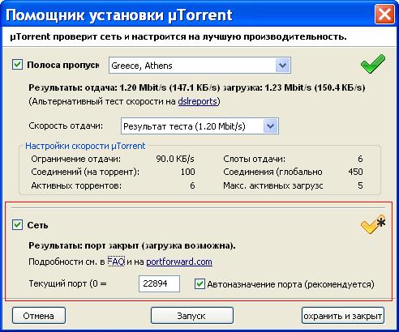
Task: Click the Текущий порт label
Action: [x=67, y=283]
